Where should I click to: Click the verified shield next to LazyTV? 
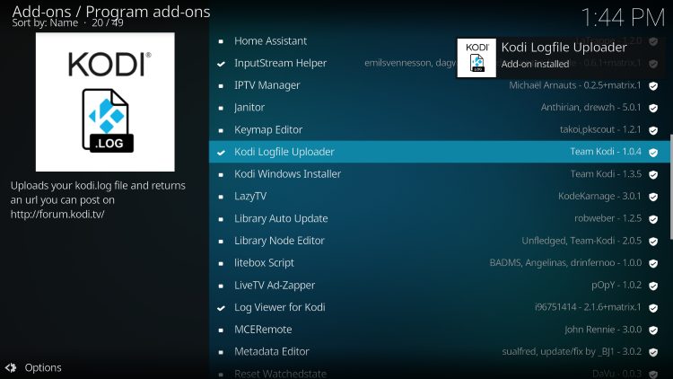653,197
